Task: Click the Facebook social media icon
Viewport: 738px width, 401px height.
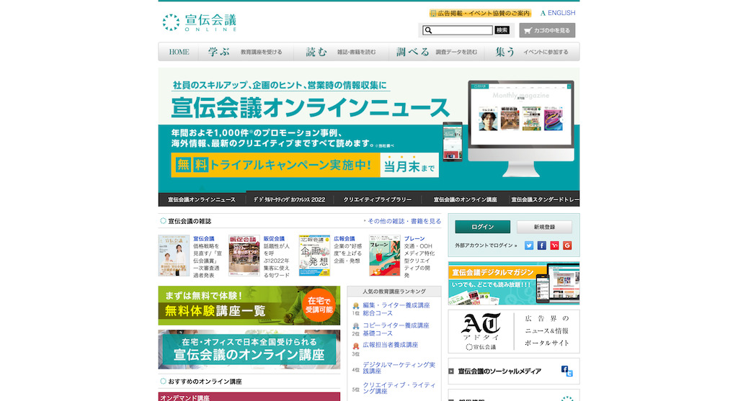Action: pyautogui.click(x=565, y=369)
